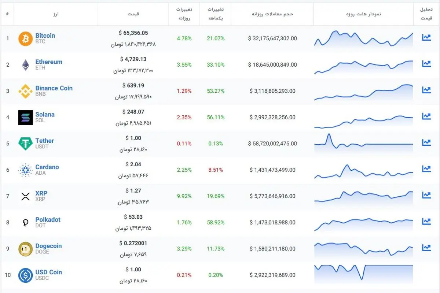Click the Binance Coin yellow logo

25,91
